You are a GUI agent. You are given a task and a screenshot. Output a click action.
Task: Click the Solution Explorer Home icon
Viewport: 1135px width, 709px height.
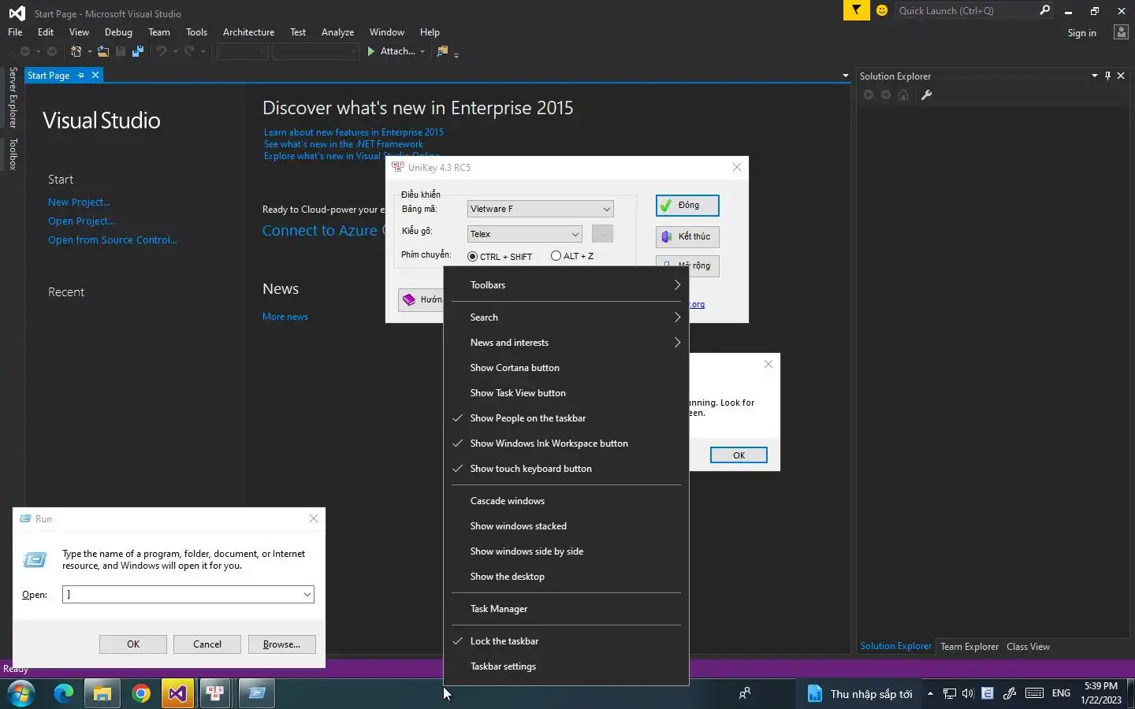click(x=903, y=95)
